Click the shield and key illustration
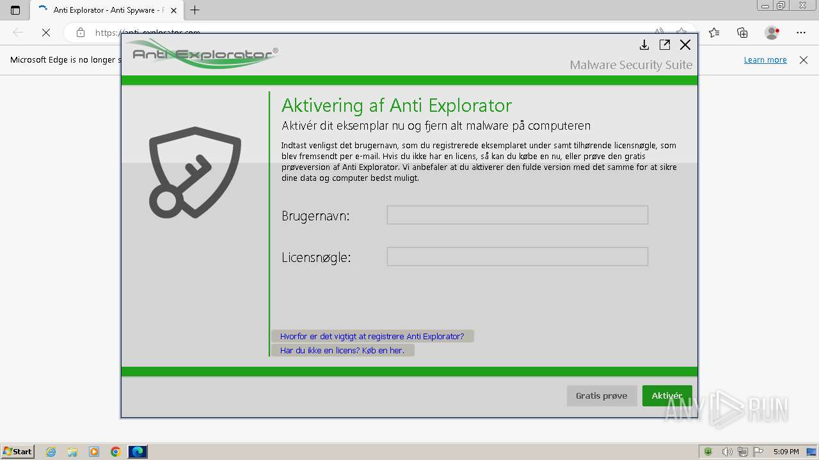The height and width of the screenshot is (460, 819). pyautogui.click(x=195, y=172)
